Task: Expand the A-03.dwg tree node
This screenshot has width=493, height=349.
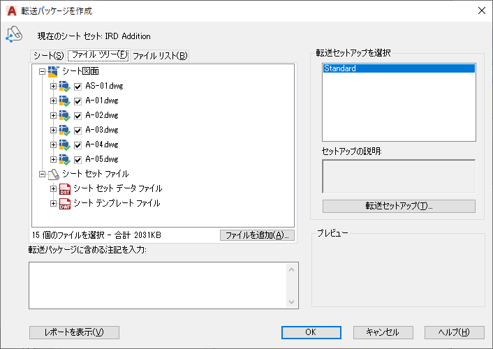Action: click(x=54, y=130)
